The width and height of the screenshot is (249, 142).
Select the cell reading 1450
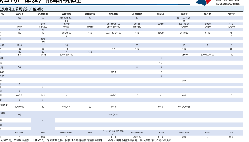click(19, 27)
